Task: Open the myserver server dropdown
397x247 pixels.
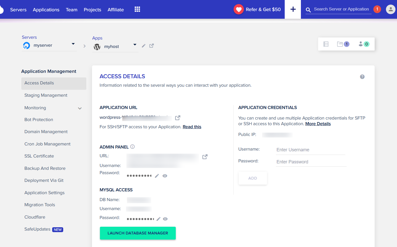Action: (73, 44)
